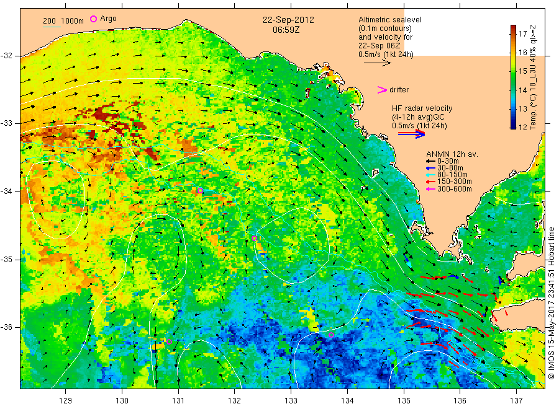Click the cyan 80-150m ANMN arrow
Viewport: 559px width, 409px height.
click(430, 175)
